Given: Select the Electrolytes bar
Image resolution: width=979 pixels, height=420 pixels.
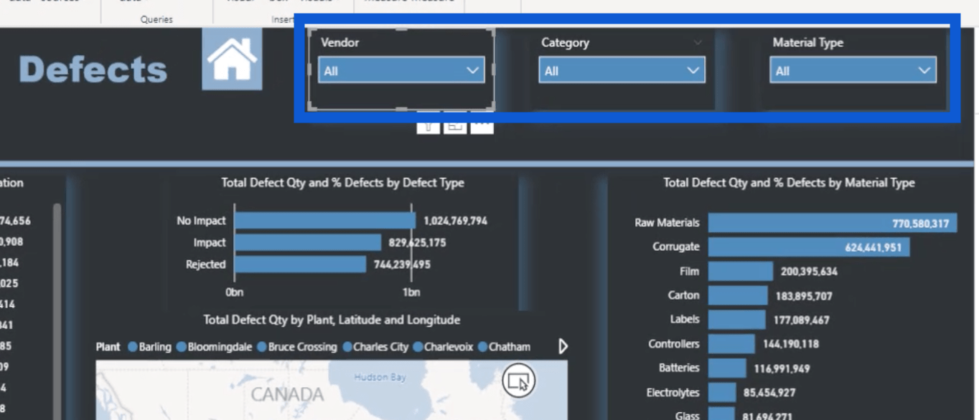Looking at the screenshot, I should coord(722,392).
